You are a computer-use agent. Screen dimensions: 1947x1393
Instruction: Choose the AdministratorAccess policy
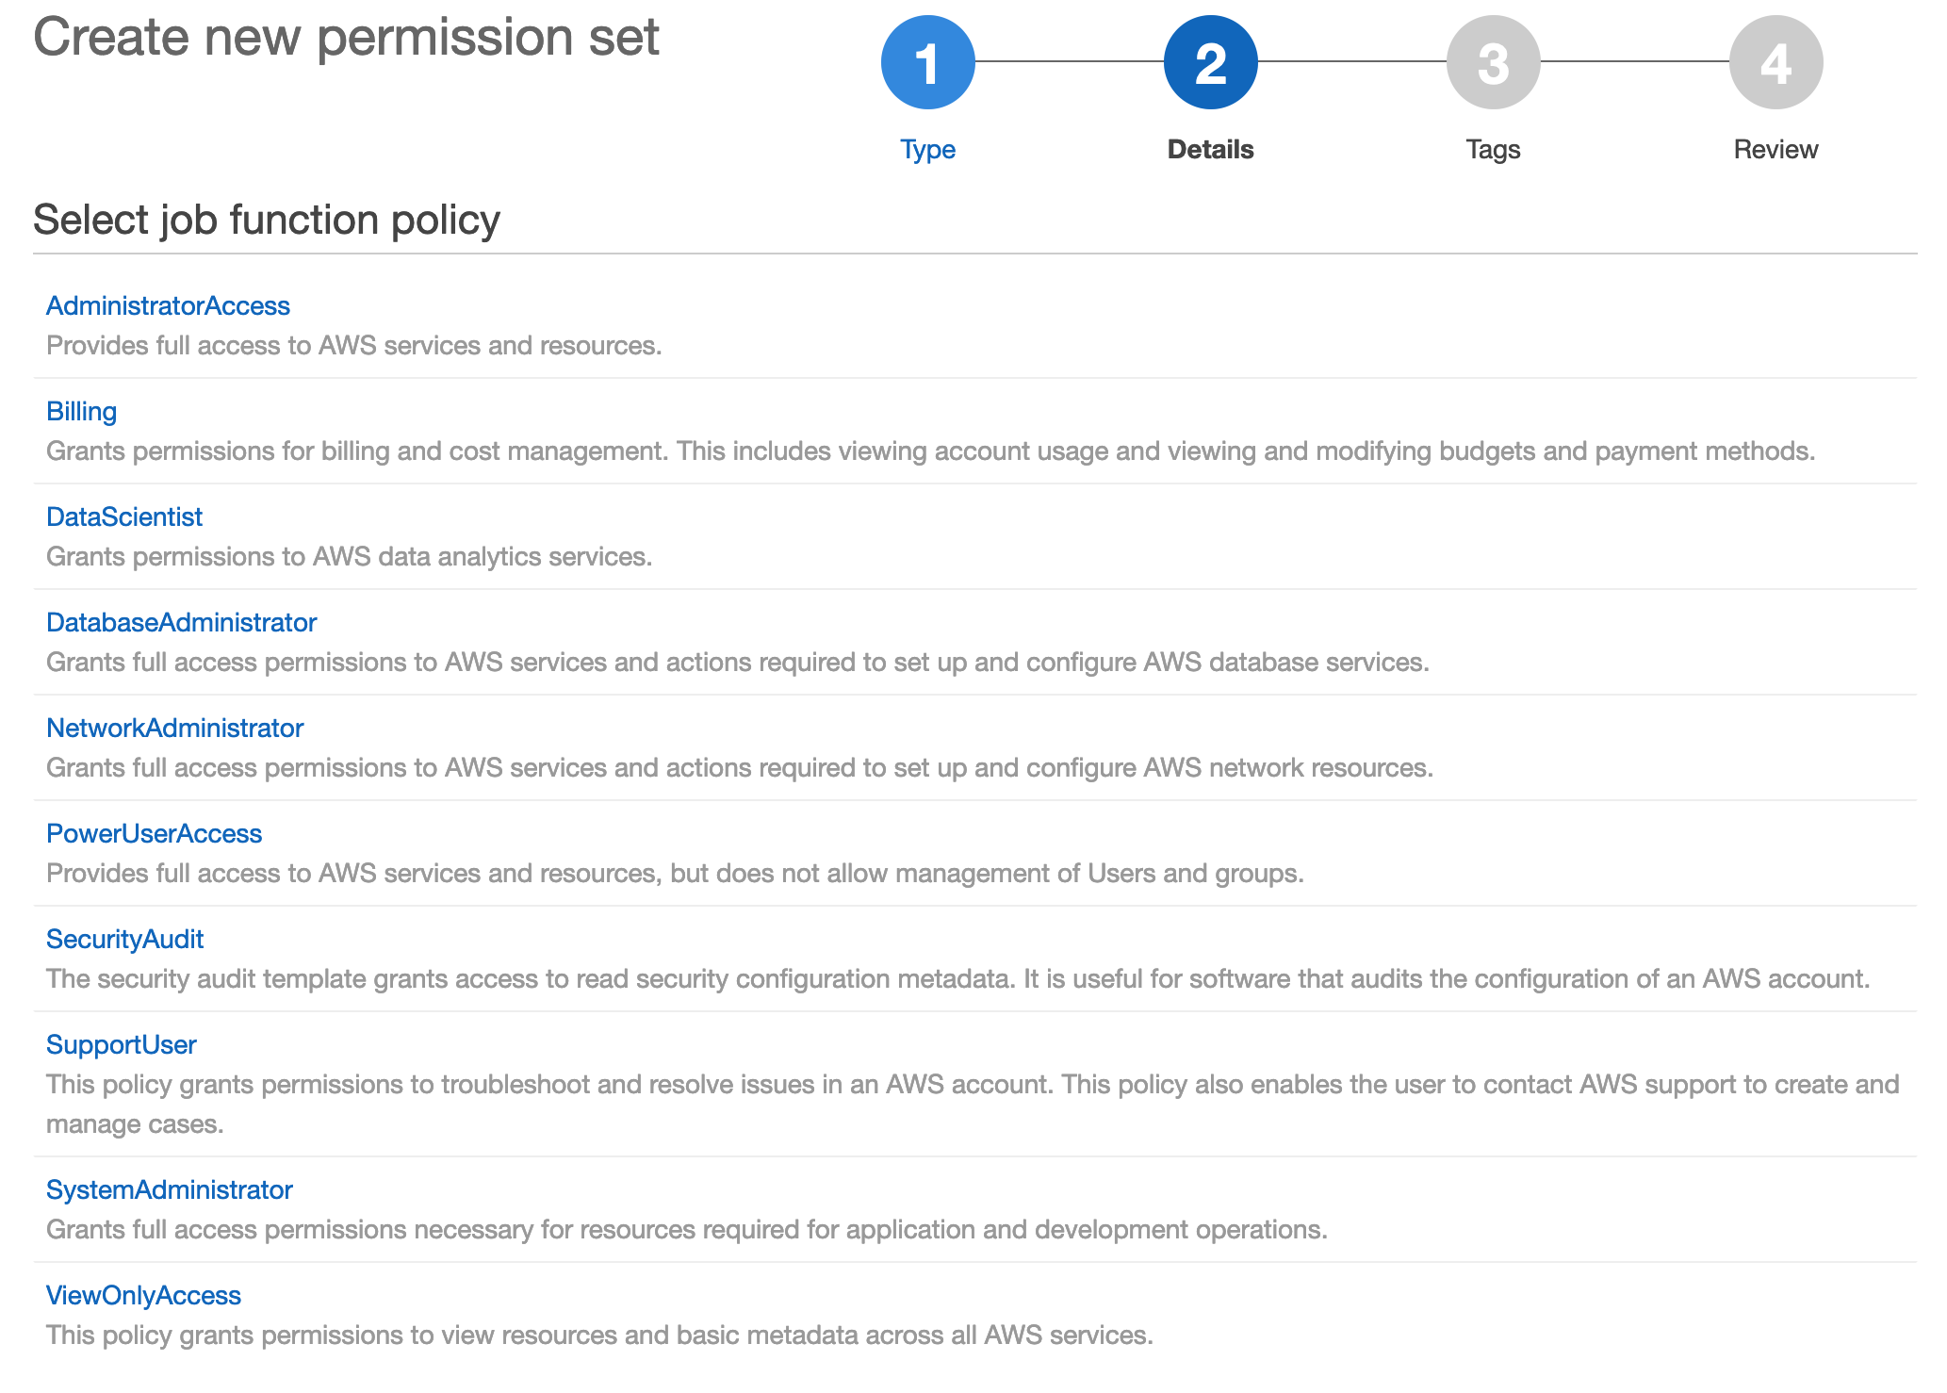(168, 305)
